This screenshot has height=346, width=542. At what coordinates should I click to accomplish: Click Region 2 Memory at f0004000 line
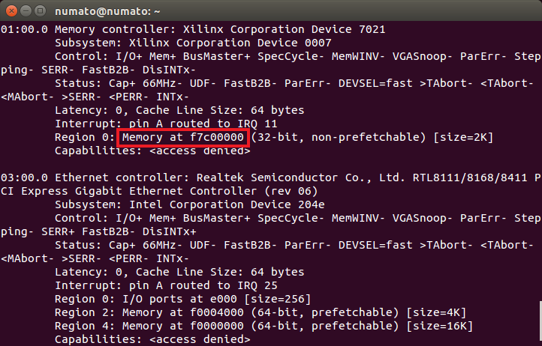tap(263, 312)
